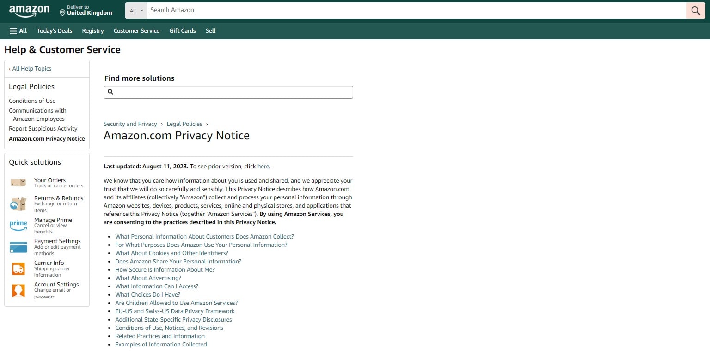The image size is (710, 352).
Task: Jump to Additional State-Specific Privacy Disclosures
Action: coord(173,320)
